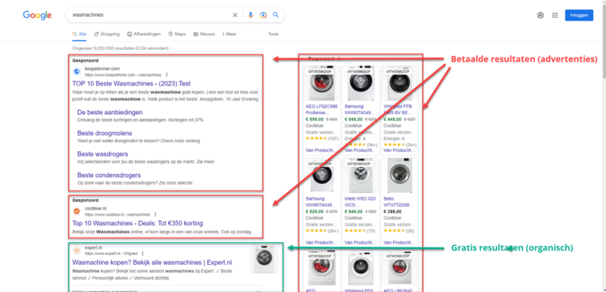Open the Meer menu
The image size is (606, 292).
tap(230, 34)
